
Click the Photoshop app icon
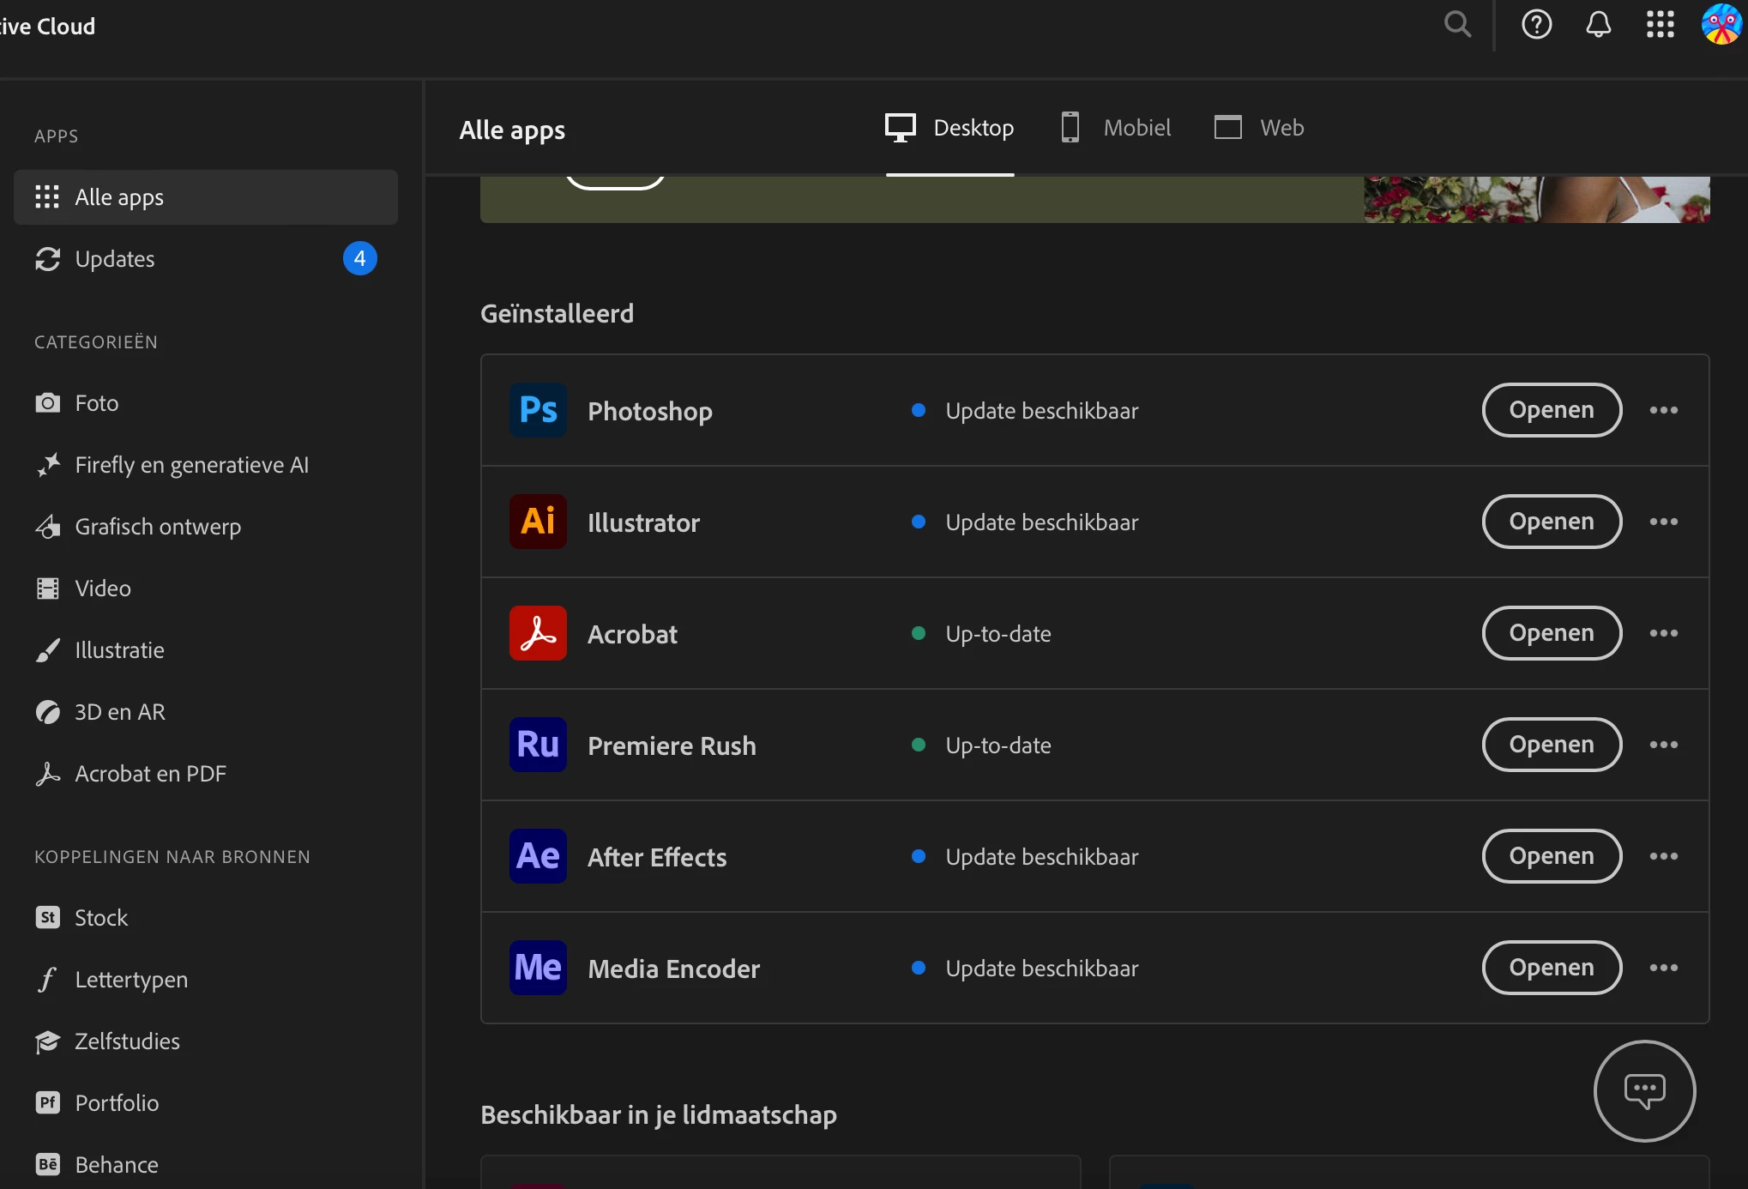(x=538, y=410)
